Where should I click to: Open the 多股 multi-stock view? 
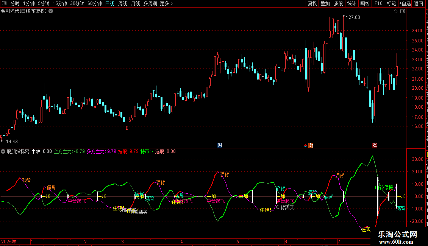coord(338,3)
